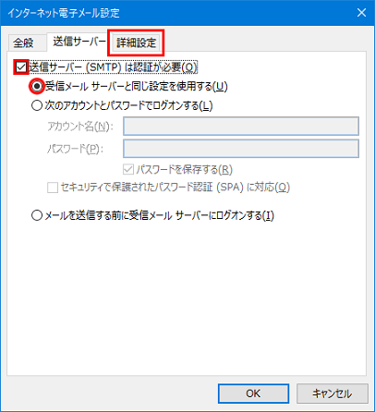Select メールを送信する前に受信メール サーバーにログオンする radio button
The height and width of the screenshot is (412, 375).
coord(37,215)
